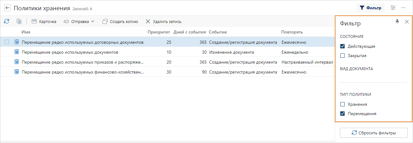Expand the Отправка dropdown

pos(79,22)
